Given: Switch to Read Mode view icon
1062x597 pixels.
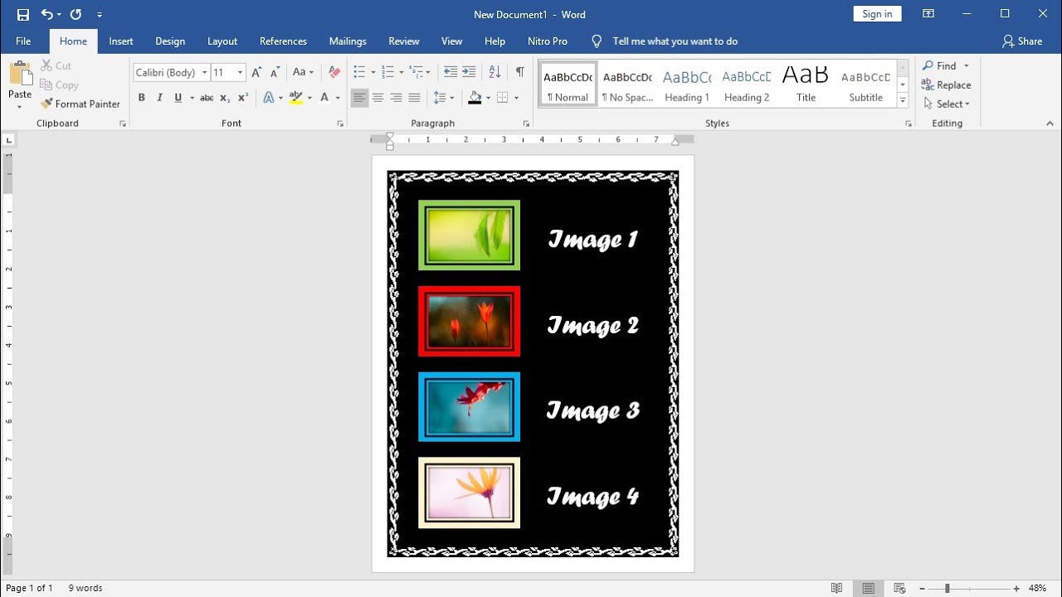Looking at the screenshot, I should (x=836, y=588).
